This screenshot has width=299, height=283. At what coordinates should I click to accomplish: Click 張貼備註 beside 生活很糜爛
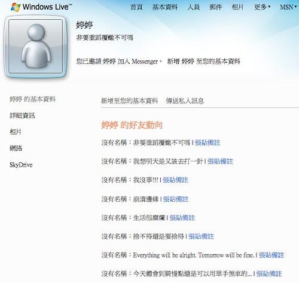(x=182, y=218)
